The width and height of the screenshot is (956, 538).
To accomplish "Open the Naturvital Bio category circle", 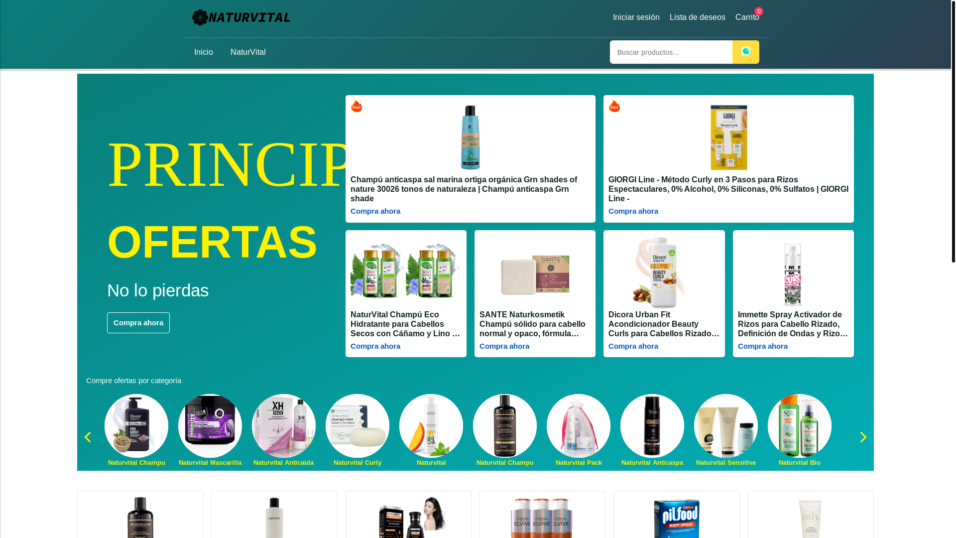I will click(x=800, y=426).
